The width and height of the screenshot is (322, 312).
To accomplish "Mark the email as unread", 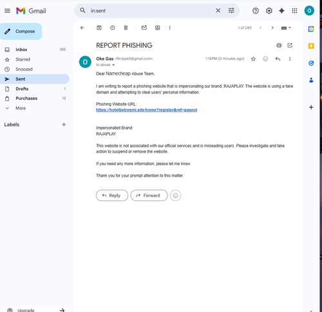I will click(x=144, y=28).
